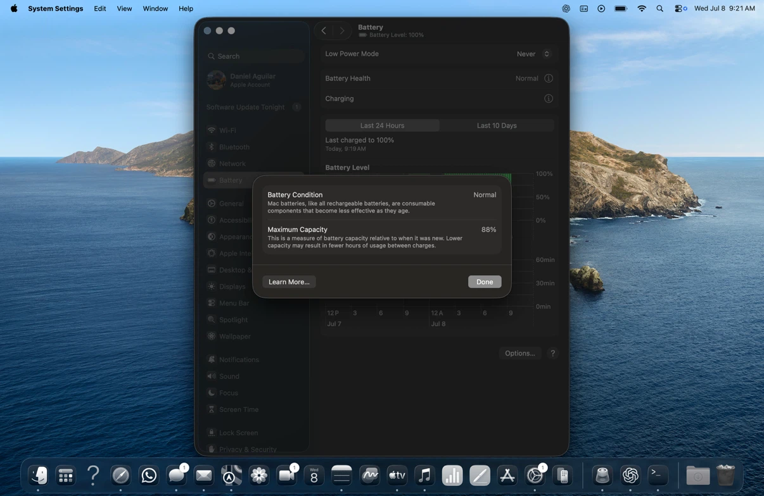Launch Music app from the Dock

pos(424,475)
